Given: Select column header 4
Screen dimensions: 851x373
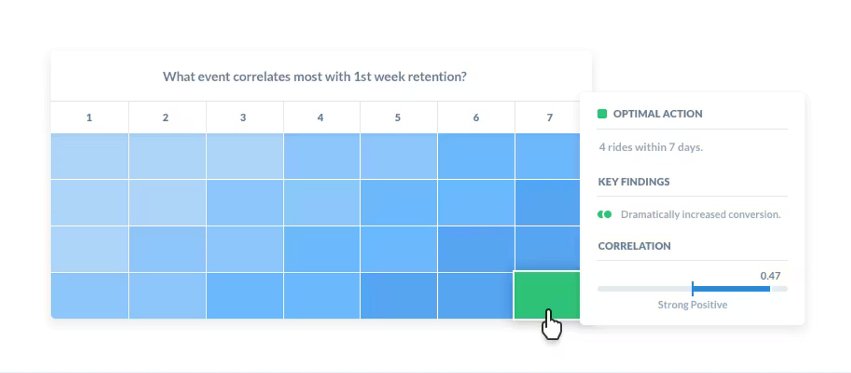Looking at the screenshot, I should click(x=320, y=117).
